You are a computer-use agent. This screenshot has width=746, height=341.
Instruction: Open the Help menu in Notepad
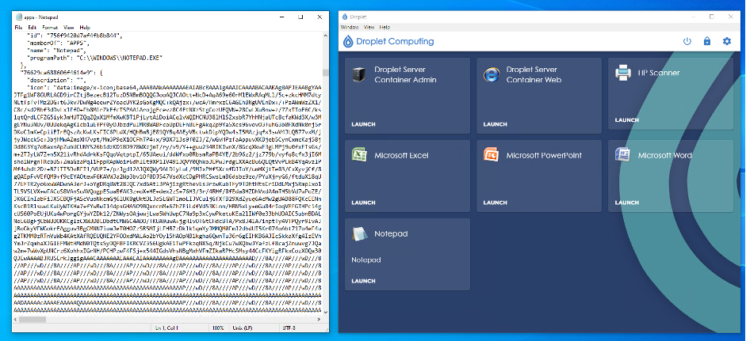pos(85,28)
